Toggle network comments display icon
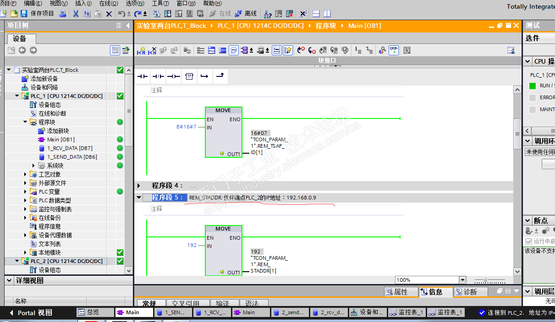Image resolution: width=555 pixels, height=322 pixels. [x=234, y=50]
